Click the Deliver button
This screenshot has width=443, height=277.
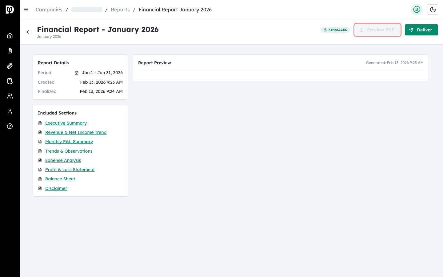point(421,30)
